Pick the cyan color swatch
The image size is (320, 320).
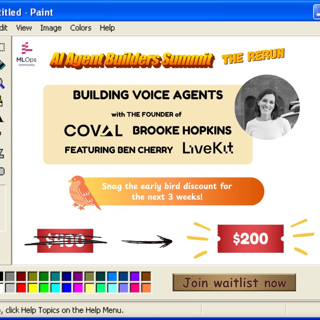tap(55, 288)
